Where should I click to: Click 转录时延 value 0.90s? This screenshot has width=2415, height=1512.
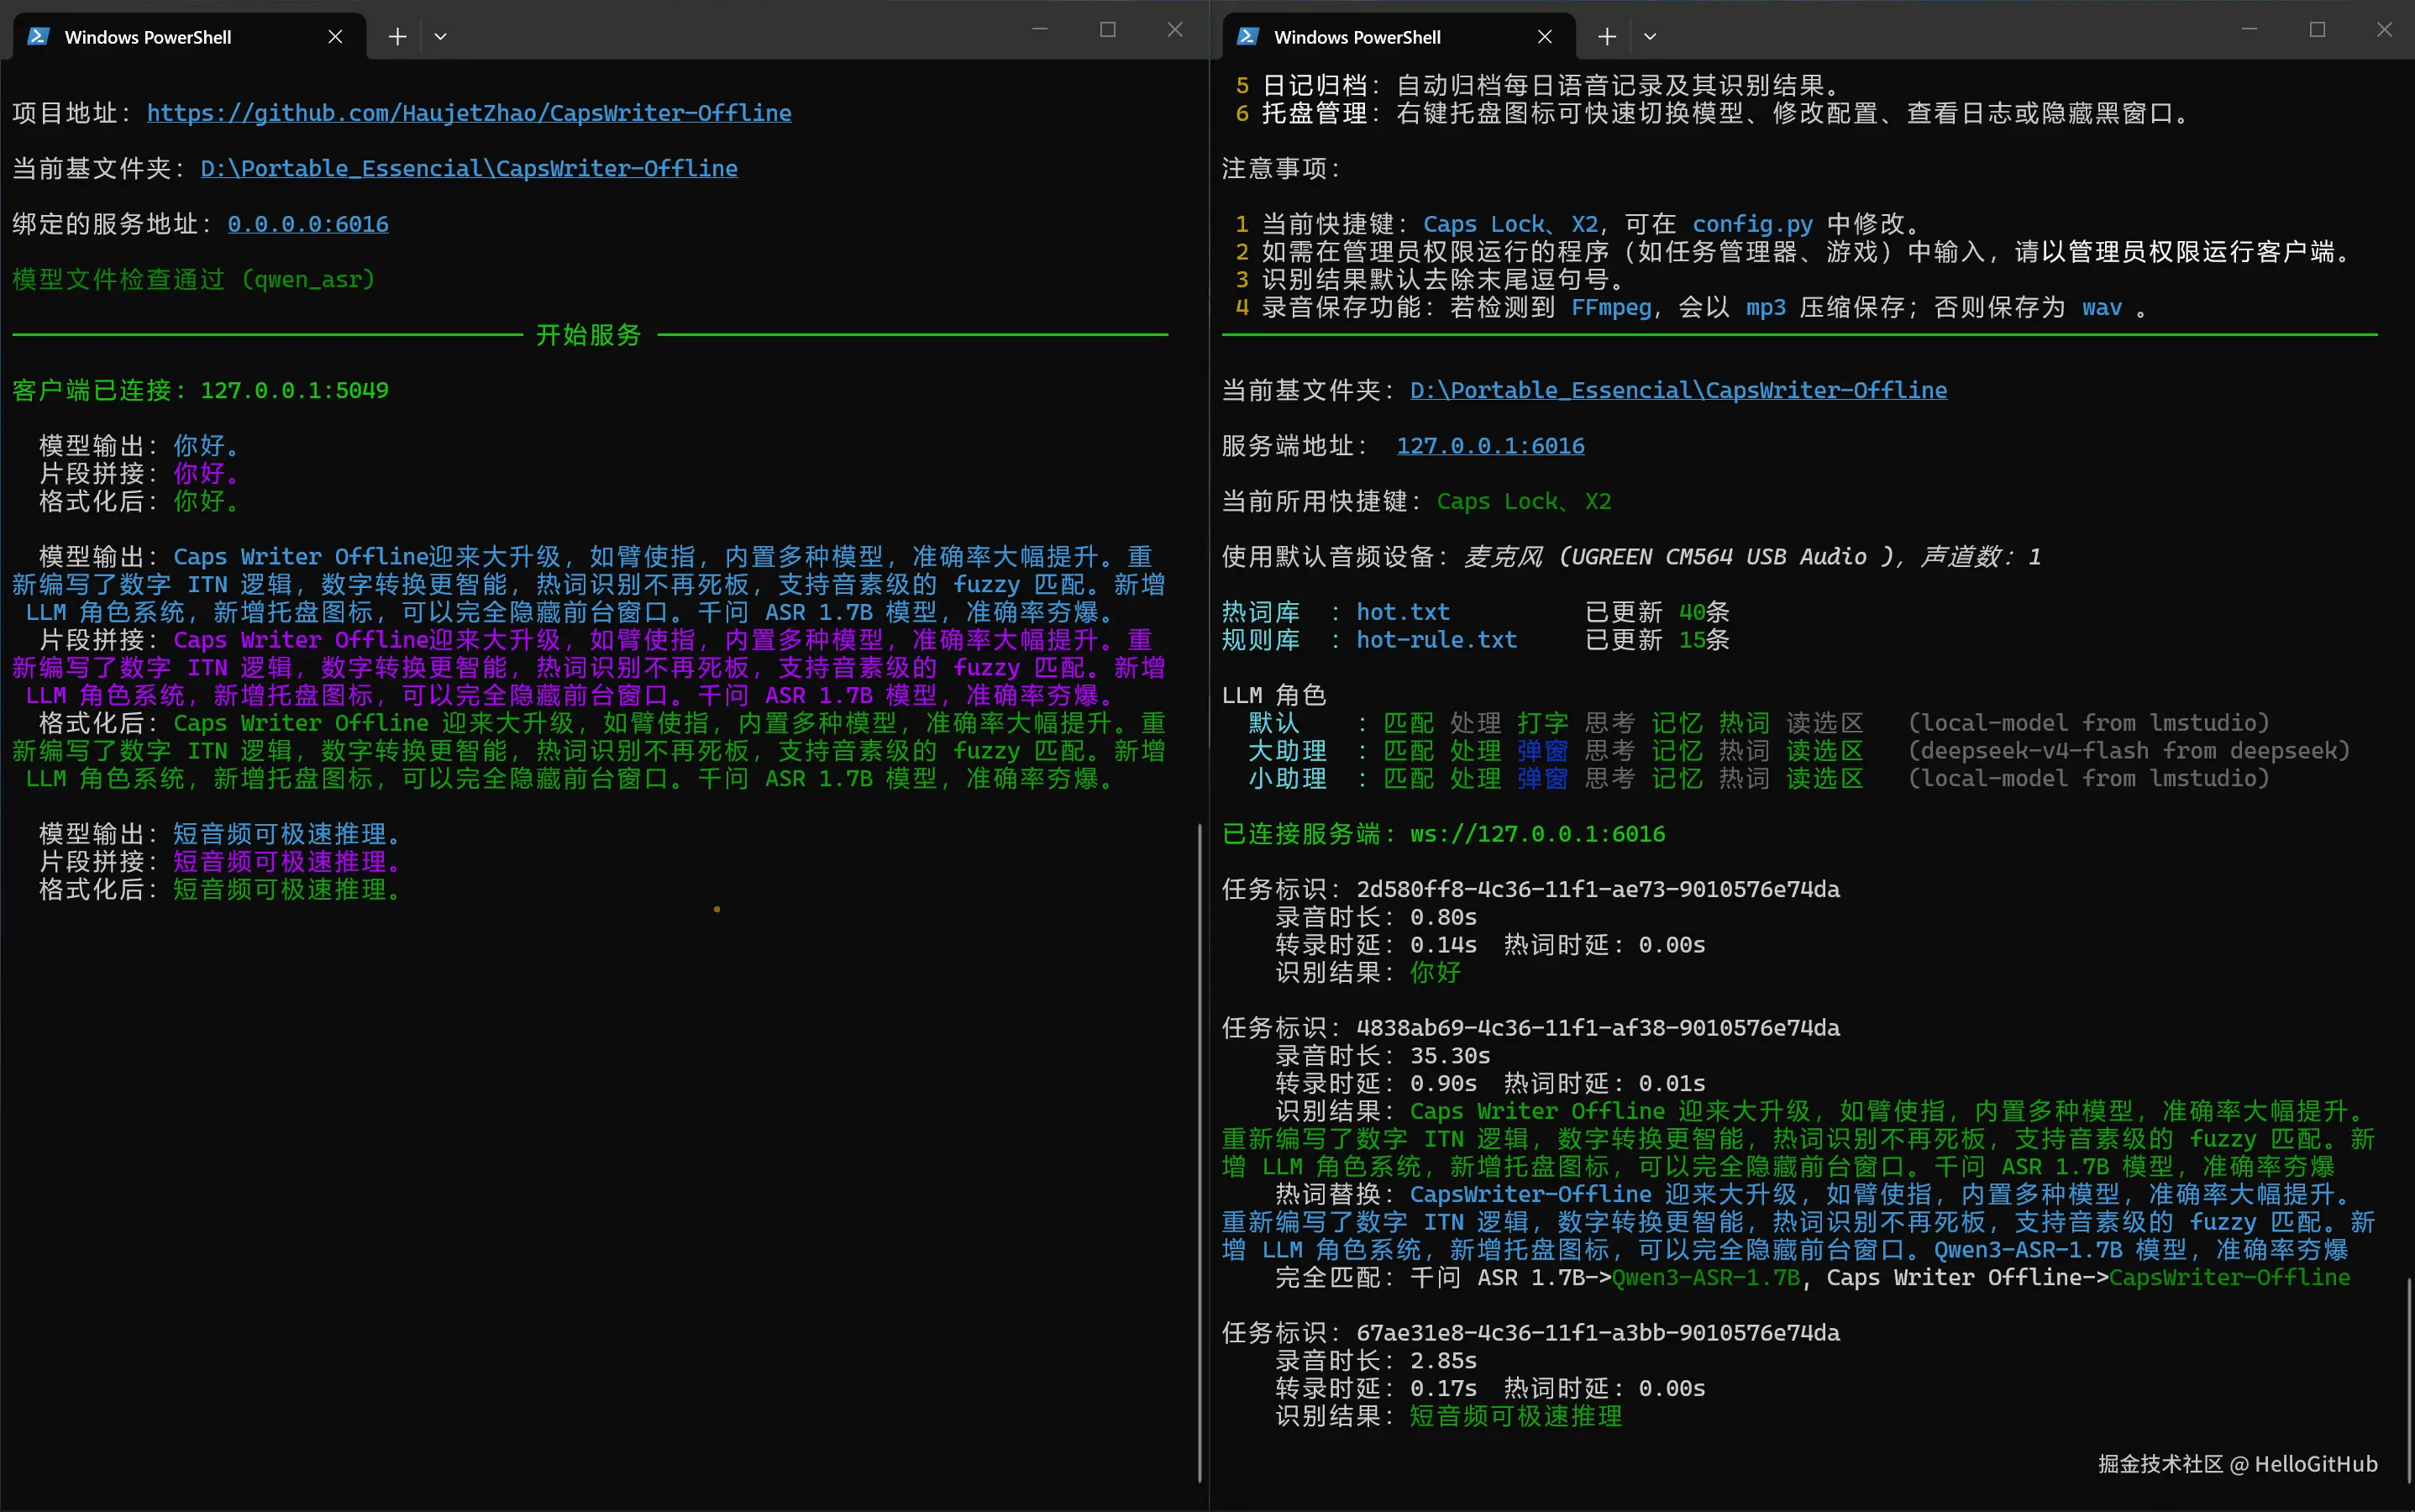(x=1443, y=1084)
